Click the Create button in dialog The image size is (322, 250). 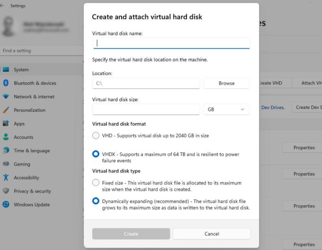pyautogui.click(x=131, y=234)
